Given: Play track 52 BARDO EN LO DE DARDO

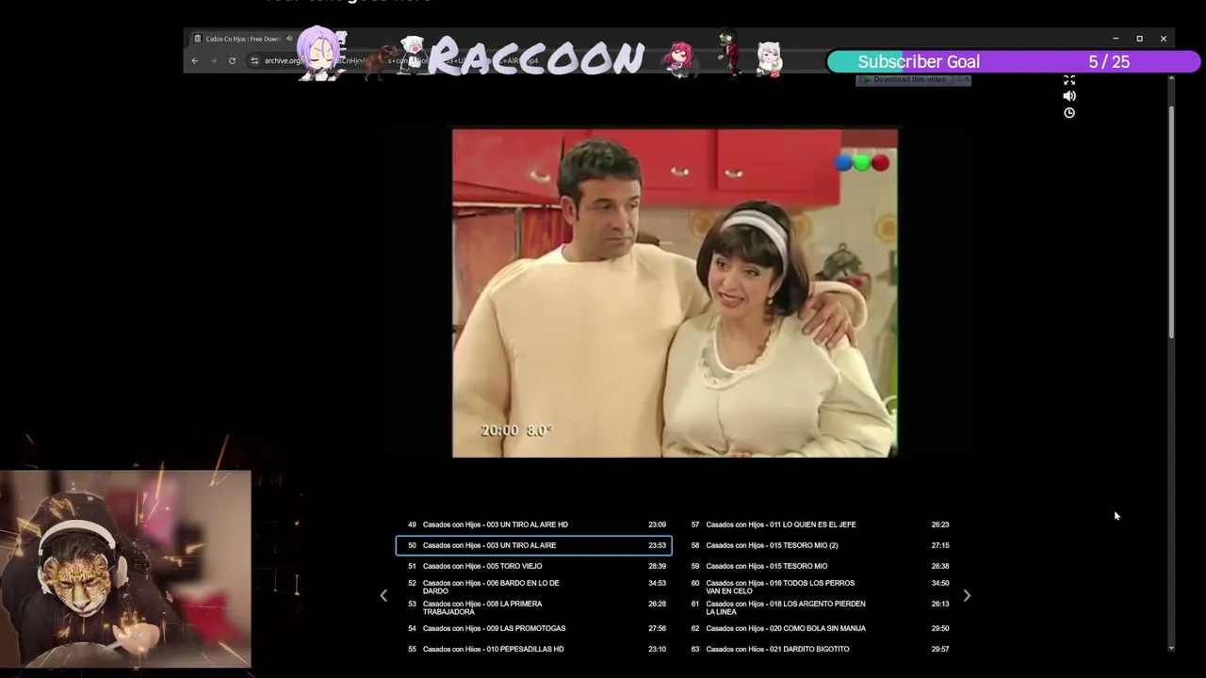Looking at the screenshot, I should (x=534, y=587).
